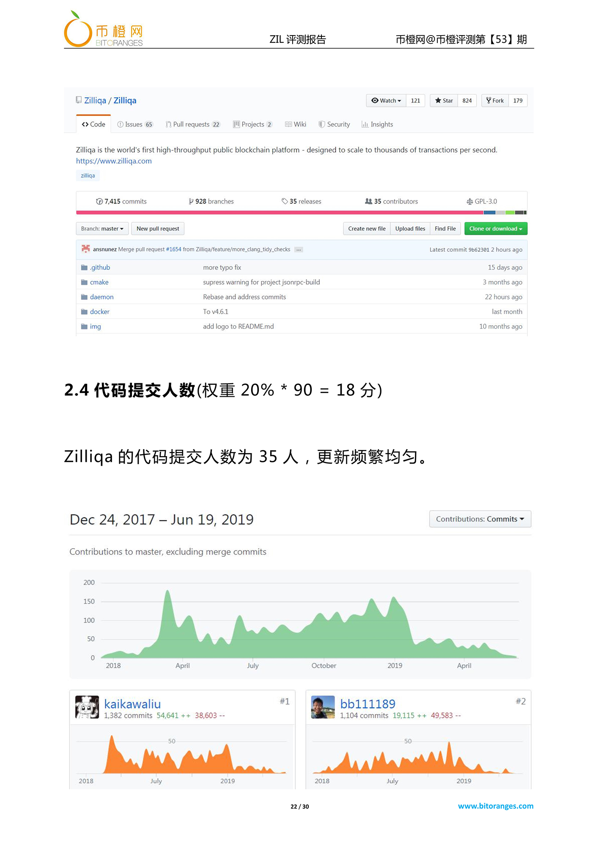Open the cmake folder
This screenshot has width=598, height=846.
[x=99, y=282]
